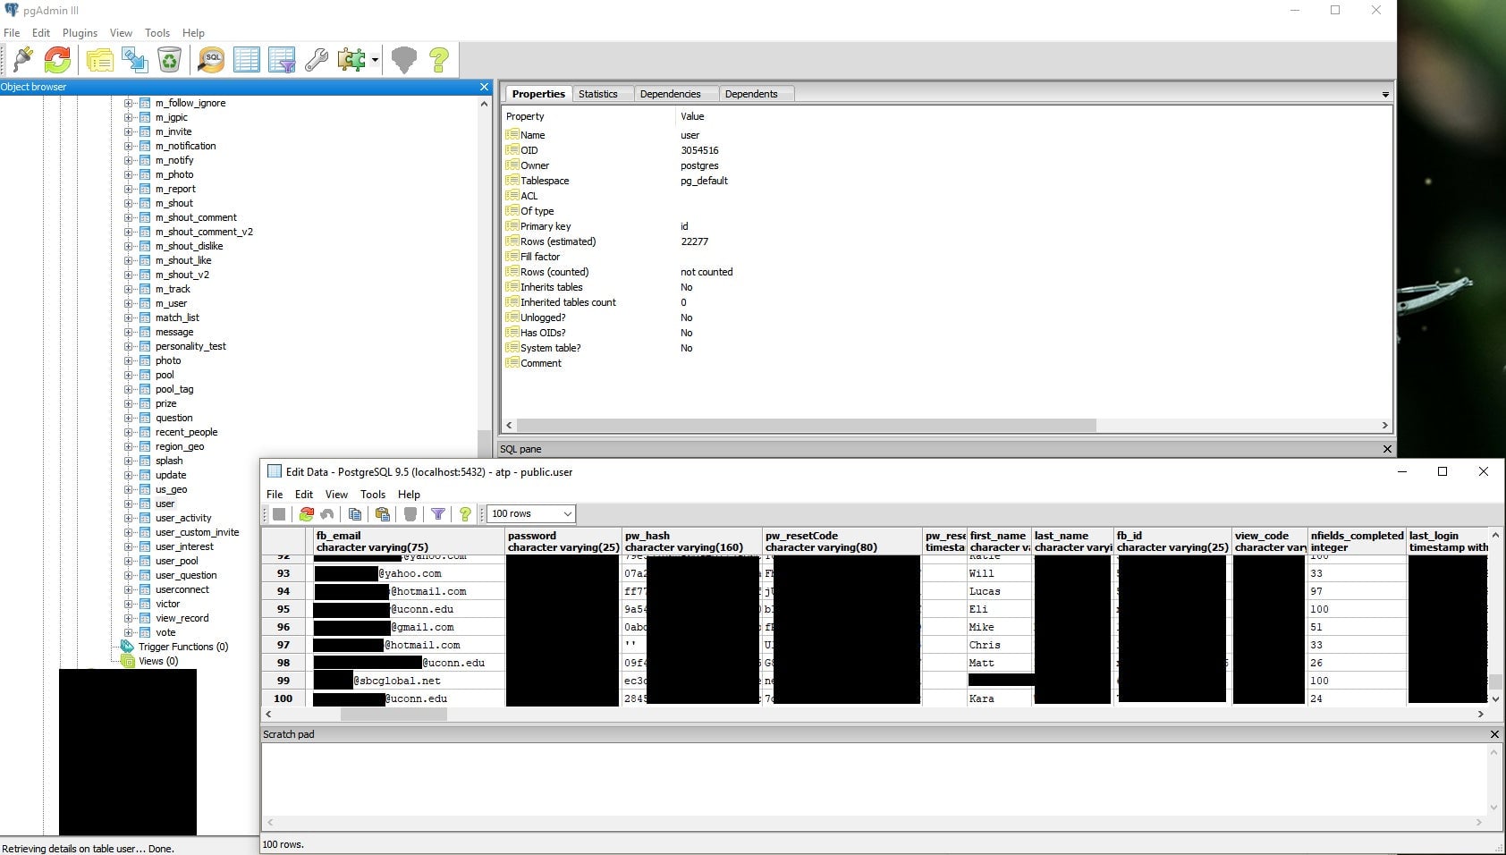This screenshot has height=855, width=1506.
Task: Drop the selected object using the trash icon
Action: (x=170, y=60)
